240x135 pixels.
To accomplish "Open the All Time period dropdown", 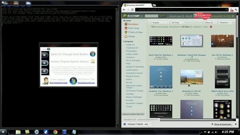I will point(178,22).
